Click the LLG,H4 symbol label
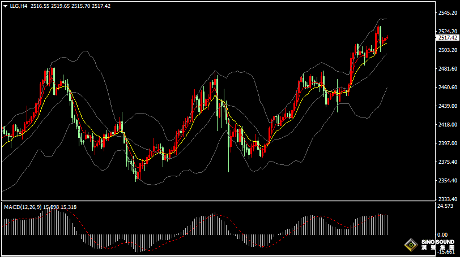Image resolution: width=460 pixels, height=257 pixels. pyautogui.click(x=19, y=6)
